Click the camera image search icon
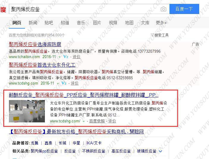This screenshot has height=159, width=209. click(164, 9)
